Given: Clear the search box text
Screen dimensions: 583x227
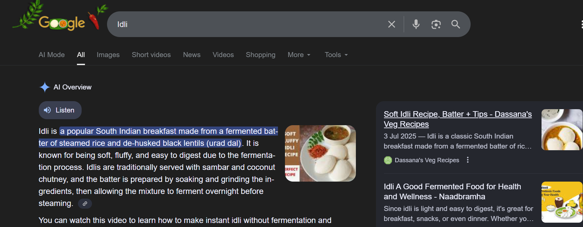Looking at the screenshot, I should click(x=391, y=24).
